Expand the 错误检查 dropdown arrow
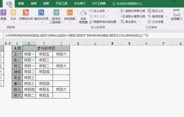Image resolution: width=184 pixels, height=117 pixels. [166, 16]
